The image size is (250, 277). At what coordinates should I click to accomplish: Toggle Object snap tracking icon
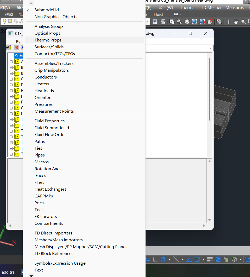[189, 259]
